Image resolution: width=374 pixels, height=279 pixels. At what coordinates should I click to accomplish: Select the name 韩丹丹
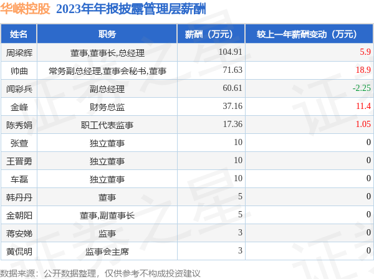click(19, 197)
